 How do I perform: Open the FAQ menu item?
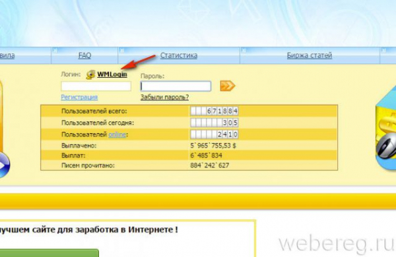(x=84, y=55)
